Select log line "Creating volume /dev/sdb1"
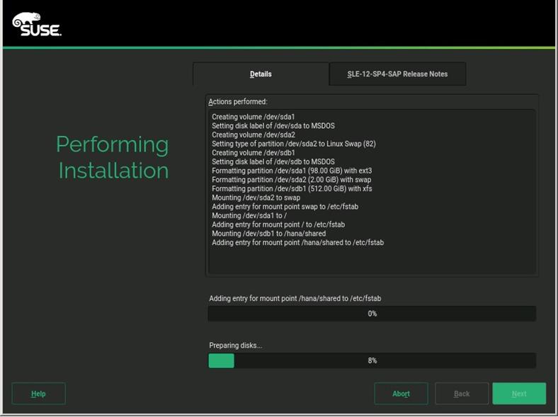 [x=253, y=153]
